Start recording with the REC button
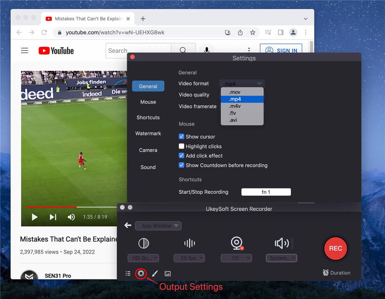The height and width of the screenshot is (299, 385). click(x=336, y=249)
